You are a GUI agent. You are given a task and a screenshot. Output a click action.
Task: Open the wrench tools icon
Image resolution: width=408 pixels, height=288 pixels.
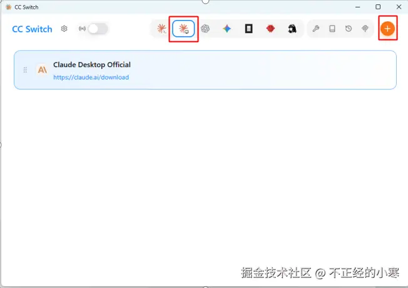[316, 29]
